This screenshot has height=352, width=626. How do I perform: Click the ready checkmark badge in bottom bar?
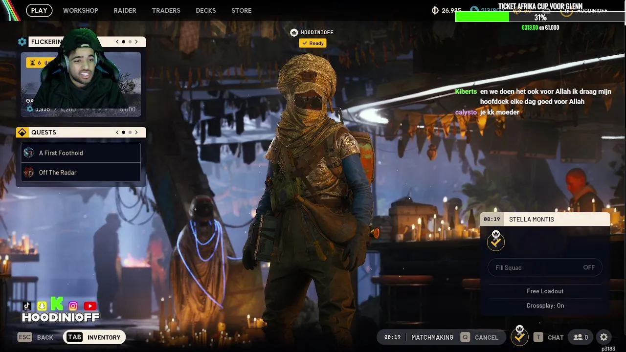tap(519, 336)
